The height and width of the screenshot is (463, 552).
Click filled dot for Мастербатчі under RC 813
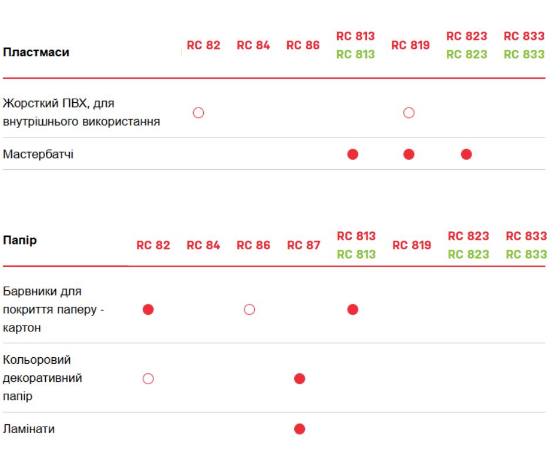(x=353, y=155)
